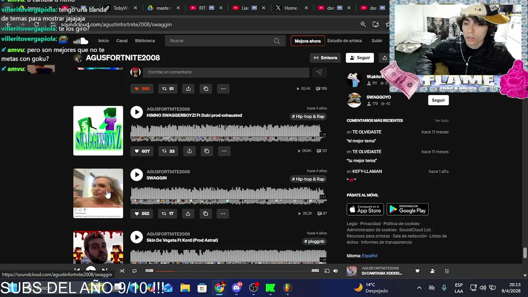The width and height of the screenshot is (528, 297).
Task: Seek in the player progress bar
Action: coord(232,271)
